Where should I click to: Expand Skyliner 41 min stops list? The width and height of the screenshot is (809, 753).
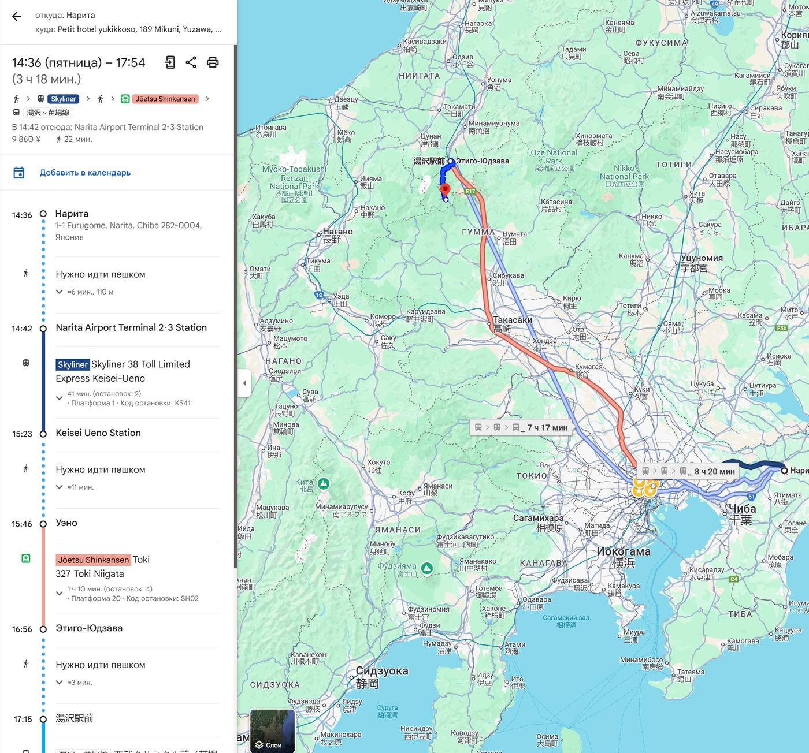[x=59, y=398]
